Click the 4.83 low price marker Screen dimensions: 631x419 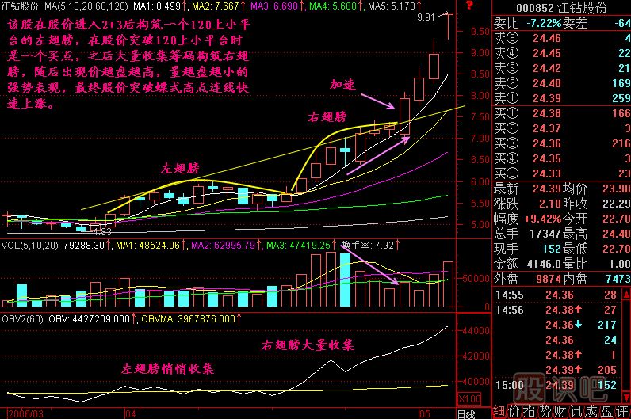point(101,232)
